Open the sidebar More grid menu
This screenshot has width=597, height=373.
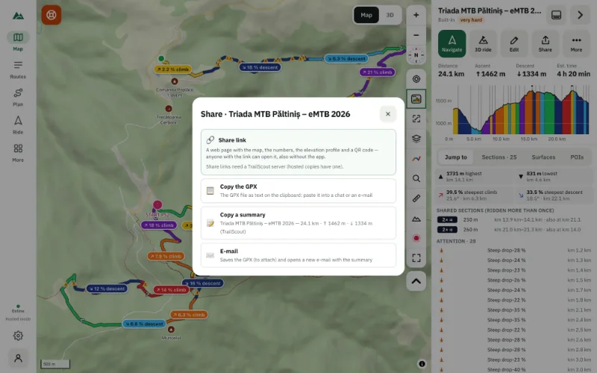(x=18, y=153)
